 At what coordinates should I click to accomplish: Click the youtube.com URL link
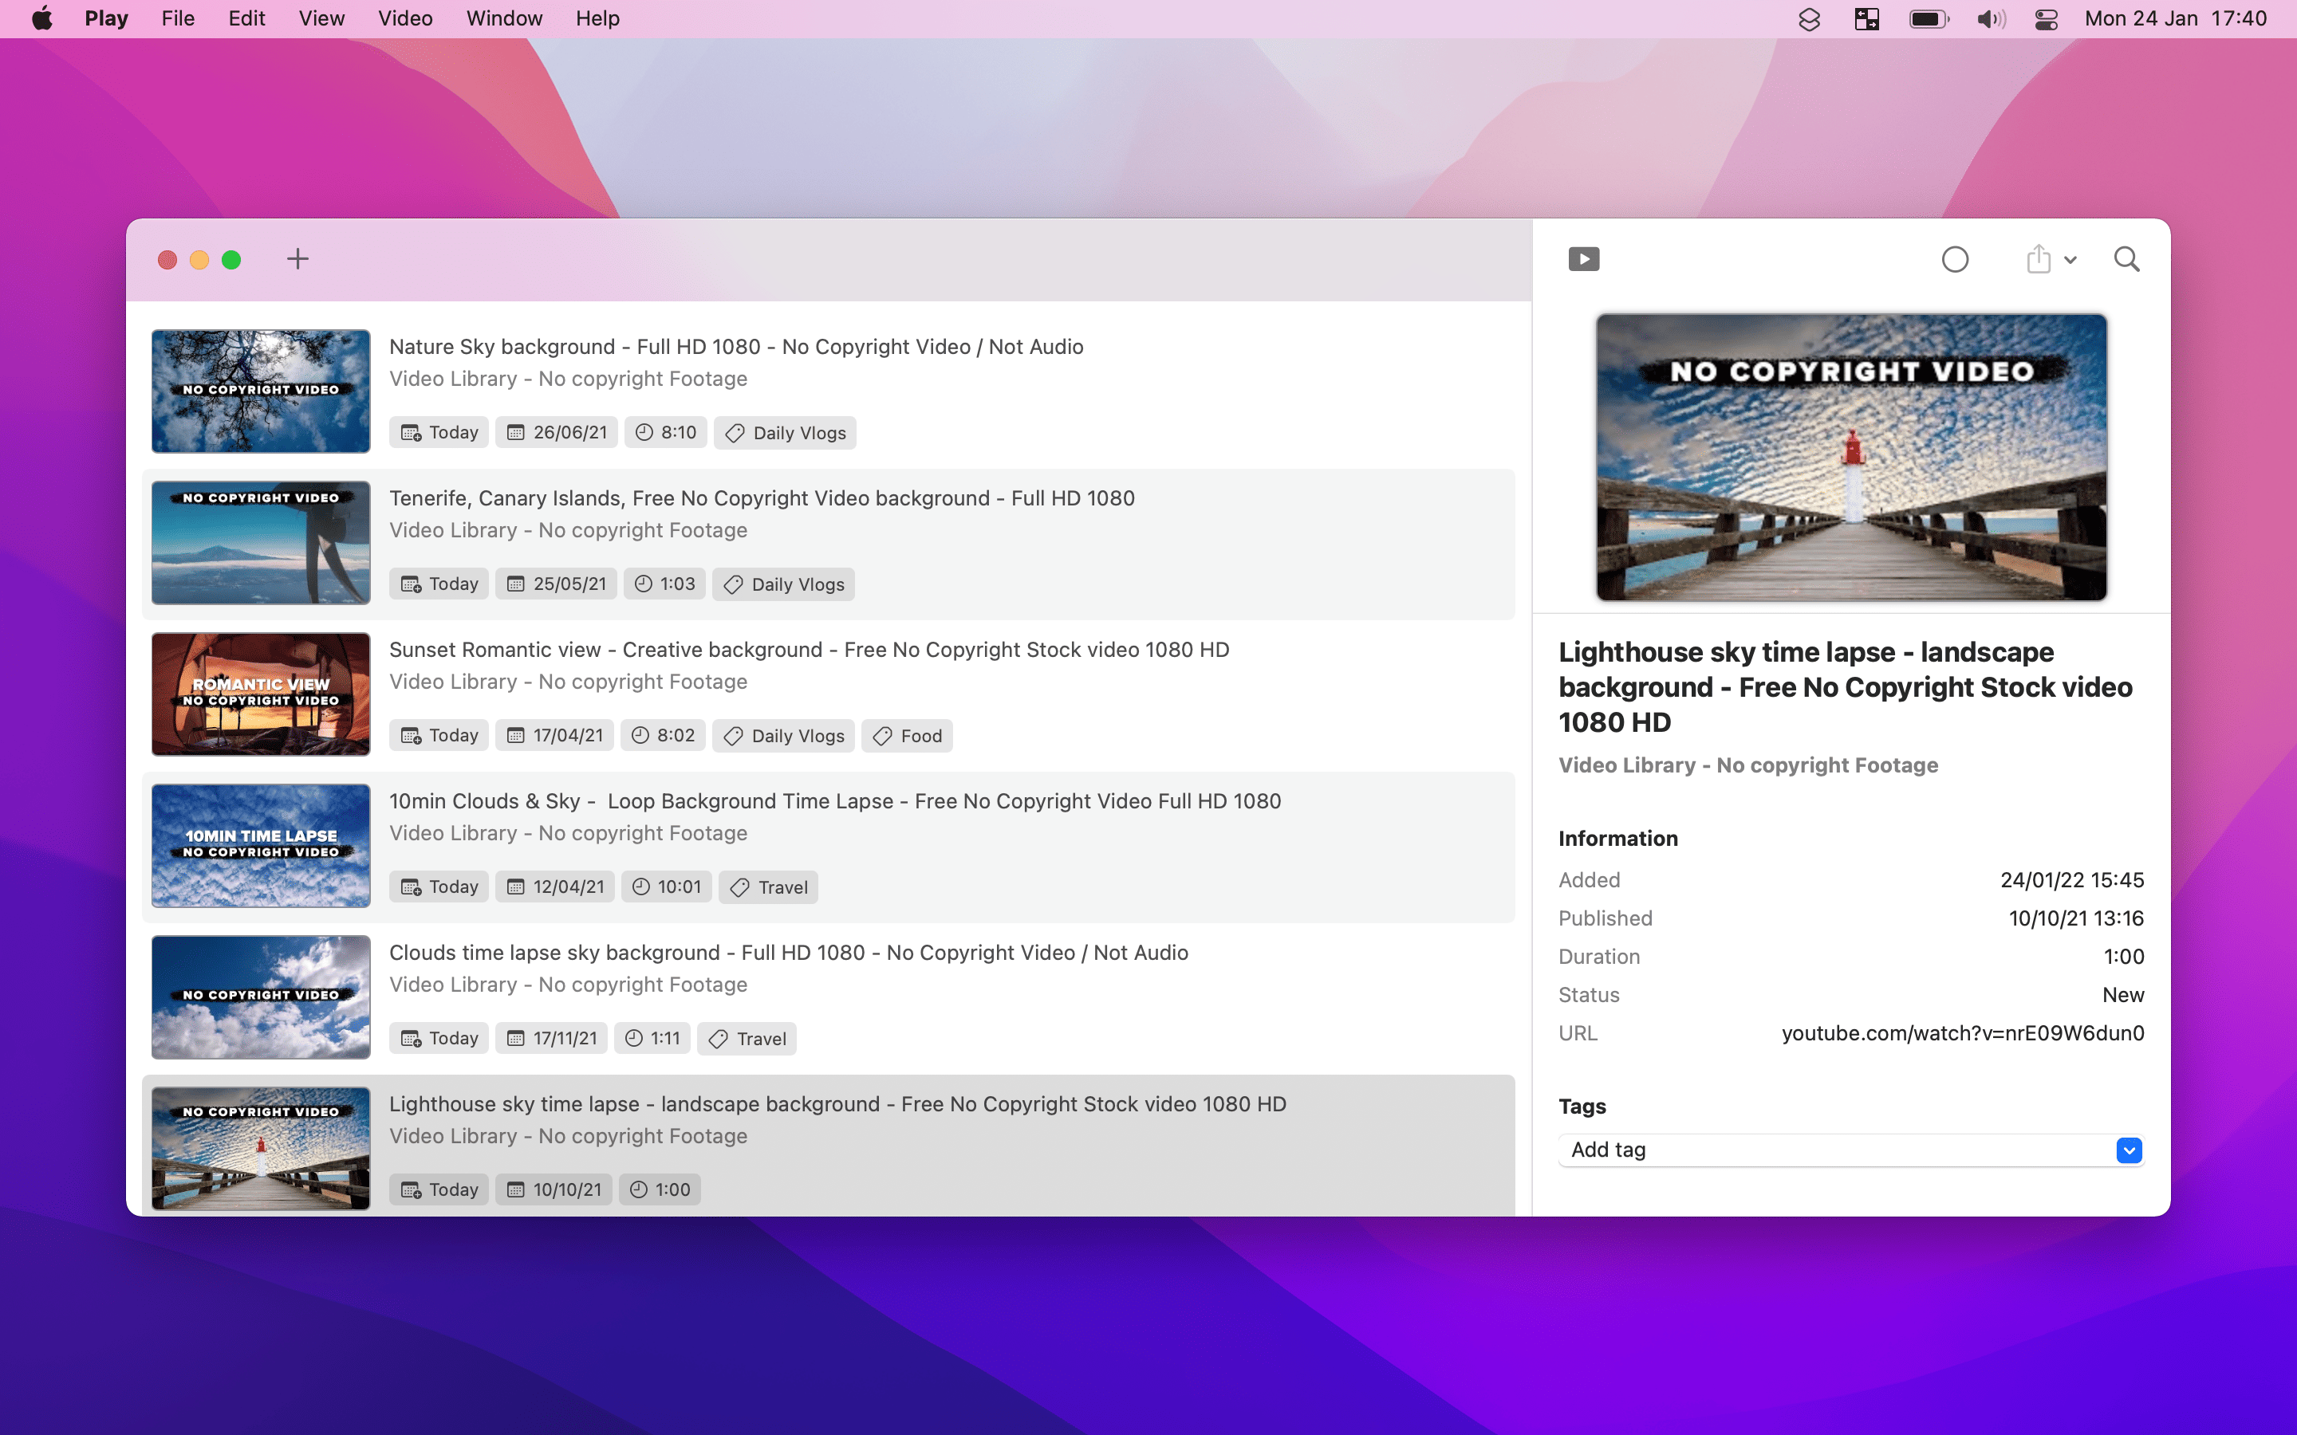point(1962,1032)
